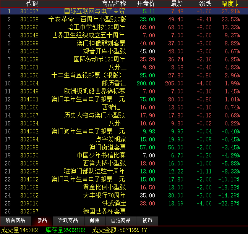Select 中国少年书信比赛 row
The height and width of the screenshot is (234, 248).
124,155
